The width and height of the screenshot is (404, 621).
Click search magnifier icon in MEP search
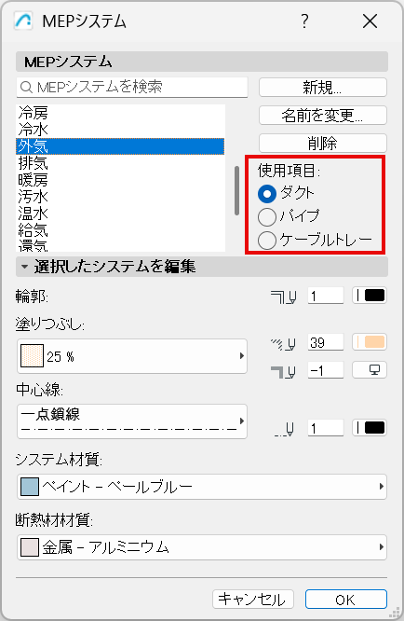click(26, 87)
